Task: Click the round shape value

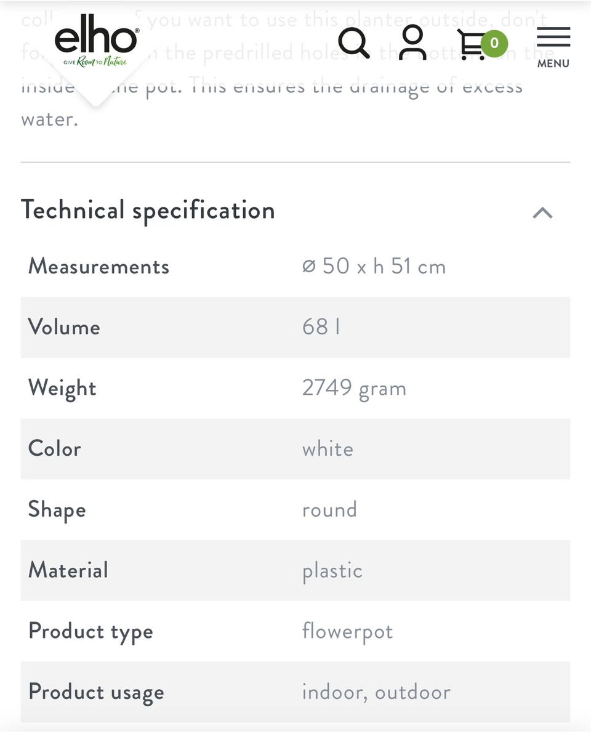Action: click(329, 509)
